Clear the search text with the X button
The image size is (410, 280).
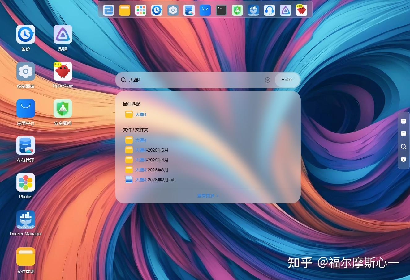(x=268, y=80)
